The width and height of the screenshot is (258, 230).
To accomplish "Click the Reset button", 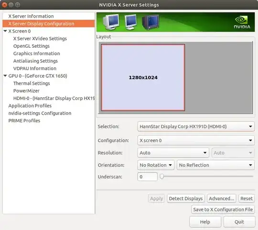I will (x=247, y=199).
